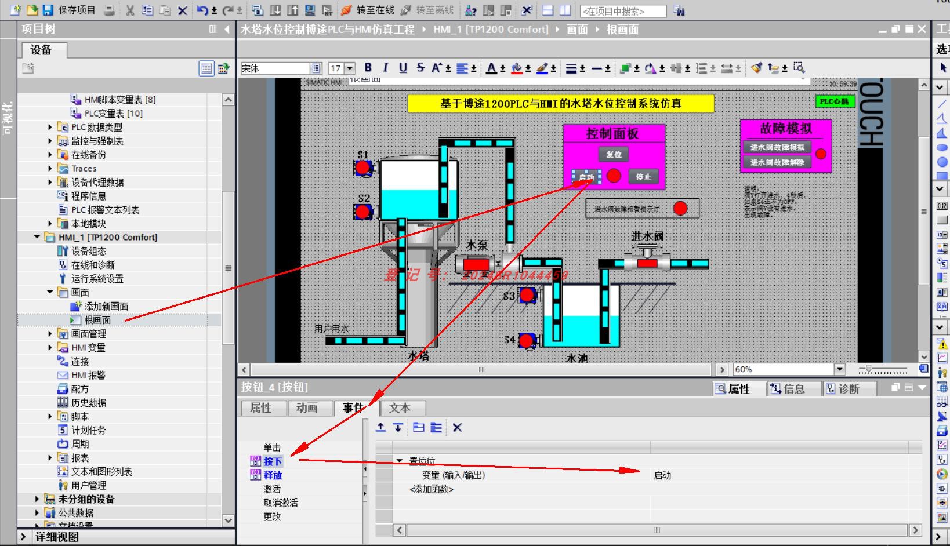This screenshot has width=950, height=546.
Task: Toggle Italic text formatting
Action: pos(385,68)
